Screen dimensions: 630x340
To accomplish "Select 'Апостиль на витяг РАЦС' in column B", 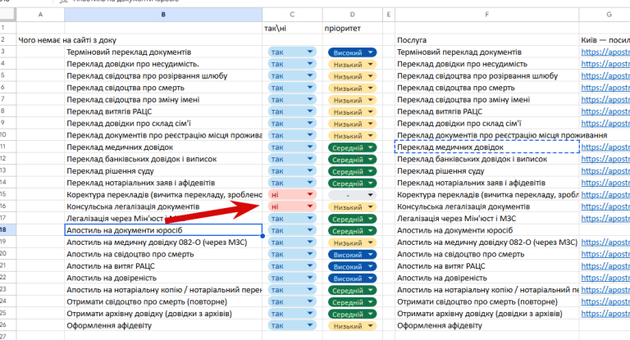I will point(163,266).
